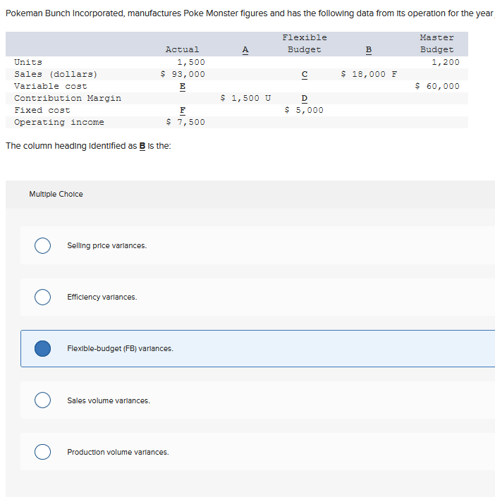495x497 pixels.
Task: Click the 'Contribution Margin' row label
Action: [68, 98]
